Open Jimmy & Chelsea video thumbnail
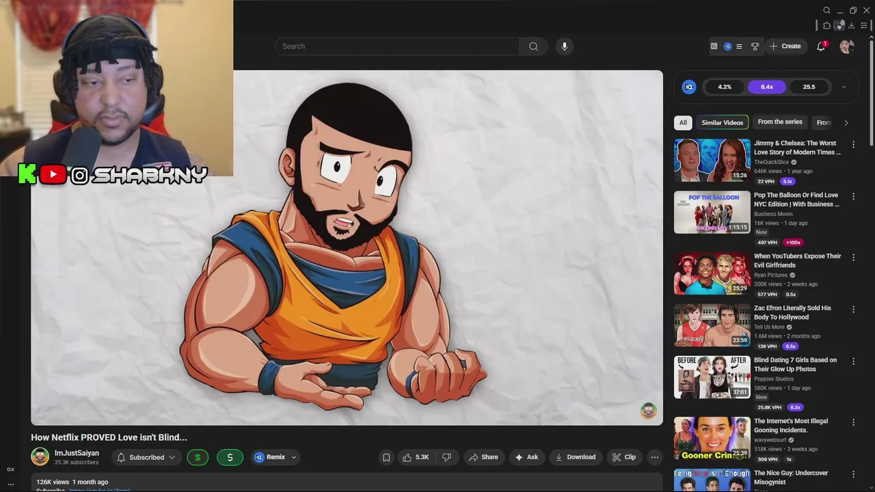This screenshot has width=875, height=492. tap(712, 160)
